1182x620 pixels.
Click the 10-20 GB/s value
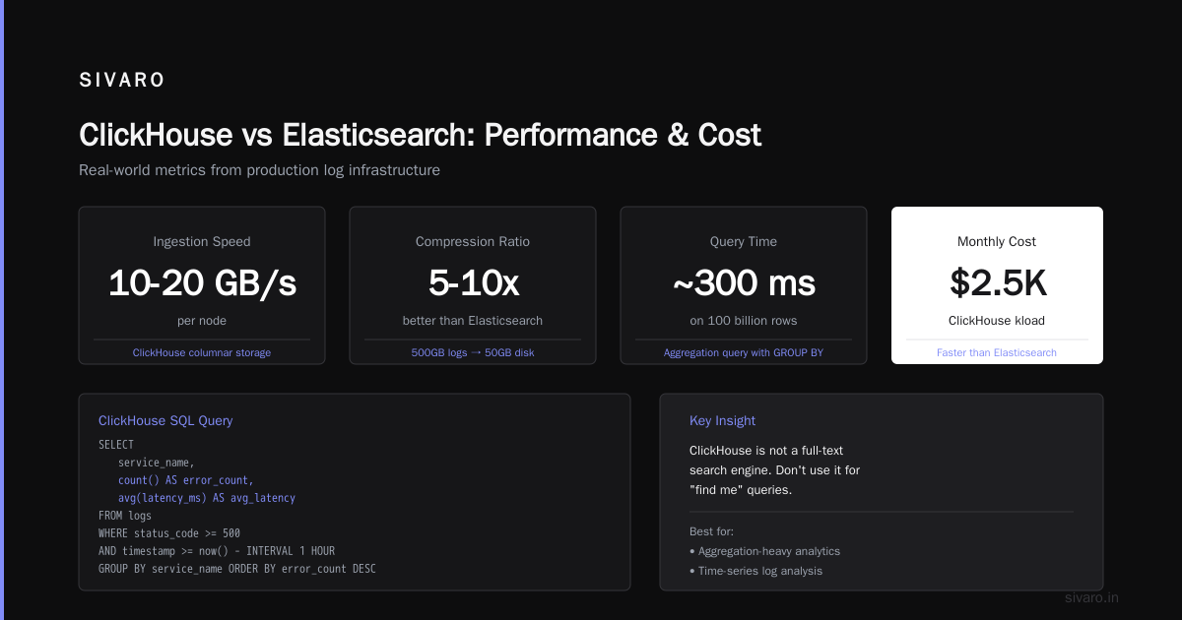[202, 283]
